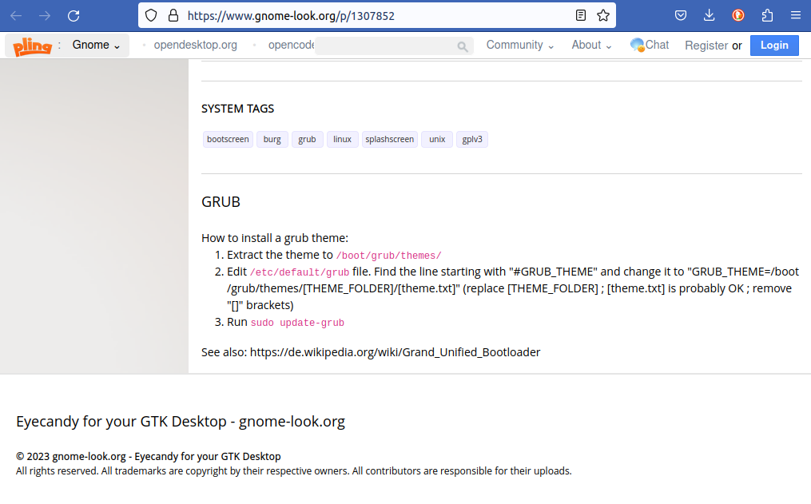Screen dimensions: 811x504
Task: Click 'Eyecandy for your GTK Desktop' footer heading
Action: click(x=181, y=421)
